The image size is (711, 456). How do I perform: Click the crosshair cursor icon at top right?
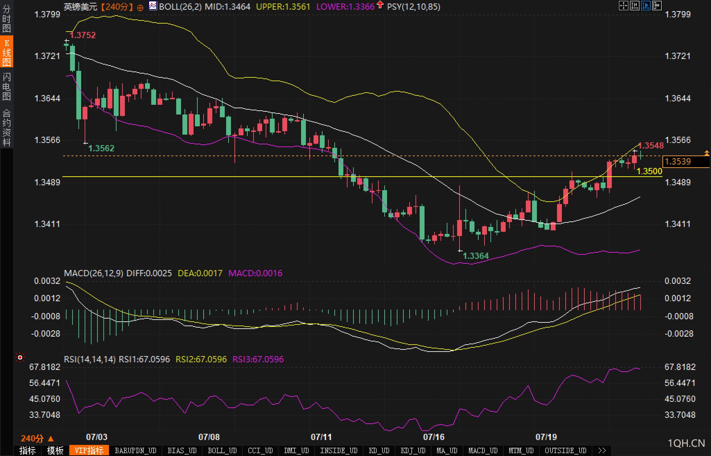click(623, 6)
